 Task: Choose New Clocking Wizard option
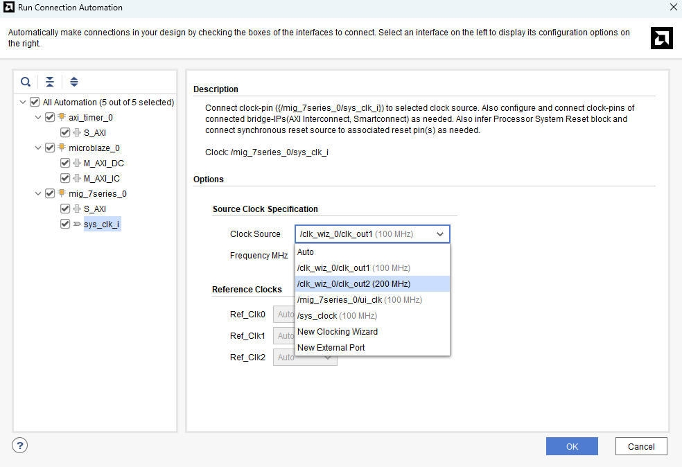coord(338,332)
